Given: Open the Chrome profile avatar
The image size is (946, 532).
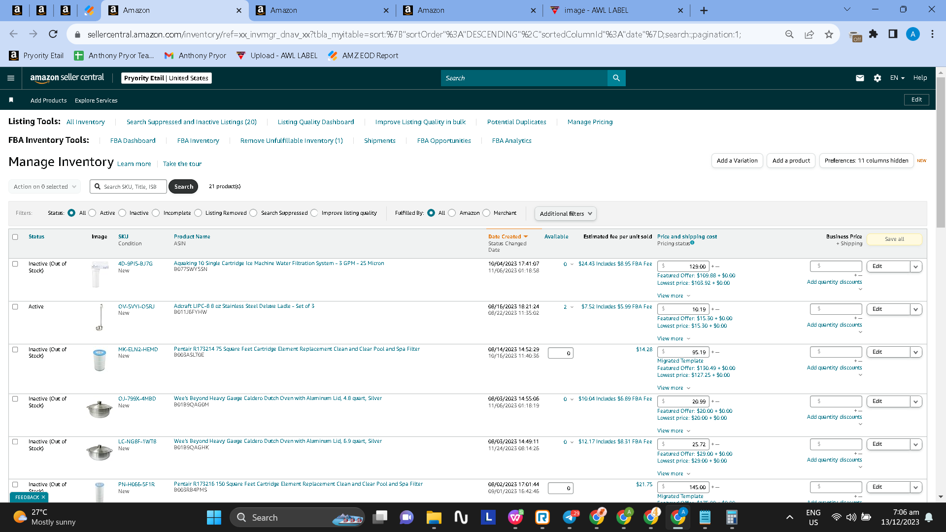Looking at the screenshot, I should (912, 34).
